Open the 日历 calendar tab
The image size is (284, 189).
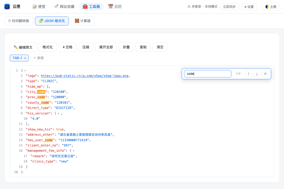pyautogui.click(x=115, y=7)
